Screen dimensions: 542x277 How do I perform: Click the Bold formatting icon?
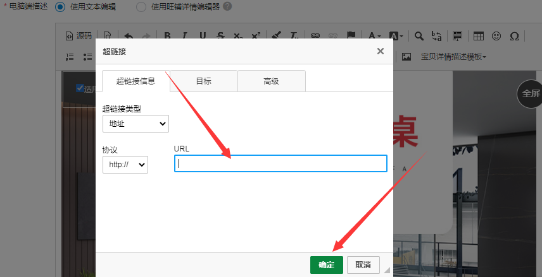(167, 36)
